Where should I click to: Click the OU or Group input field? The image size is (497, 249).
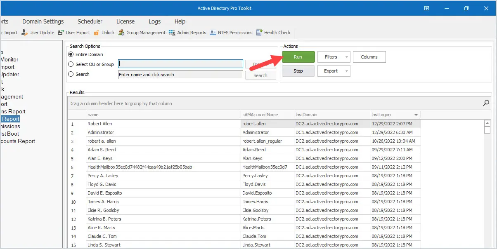(181, 64)
